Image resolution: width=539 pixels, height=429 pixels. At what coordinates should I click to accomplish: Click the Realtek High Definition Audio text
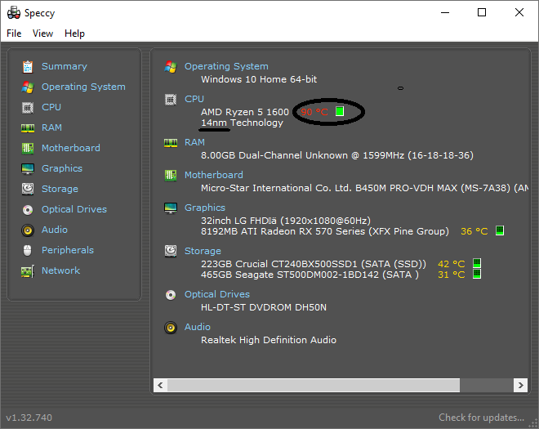coord(269,340)
